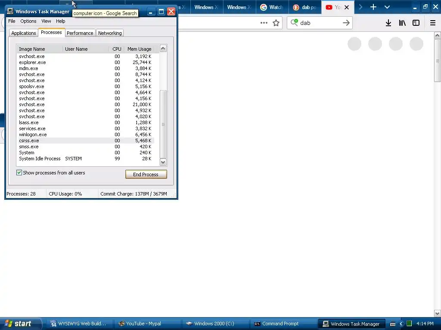
Task: Open the File menu in Task Manager
Action: (12, 21)
